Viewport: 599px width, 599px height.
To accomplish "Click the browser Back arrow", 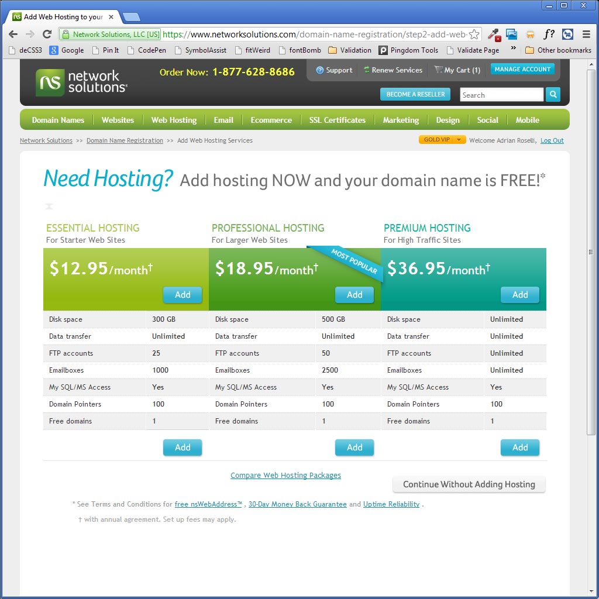I will click(13, 35).
